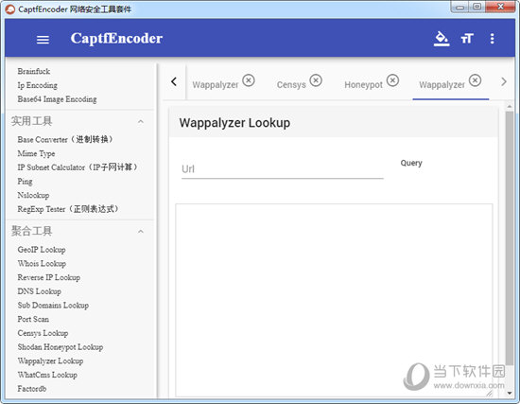This screenshot has width=520, height=404.
Task: Switch to the first Wappalyzer tab
Action: tap(216, 85)
